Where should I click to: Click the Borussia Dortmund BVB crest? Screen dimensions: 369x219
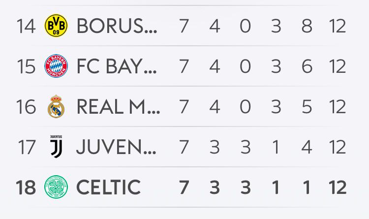coord(56,25)
